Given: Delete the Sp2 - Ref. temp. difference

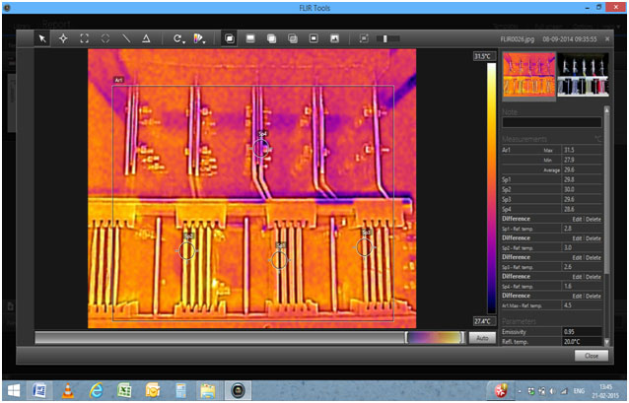Looking at the screenshot, I should (594, 238).
